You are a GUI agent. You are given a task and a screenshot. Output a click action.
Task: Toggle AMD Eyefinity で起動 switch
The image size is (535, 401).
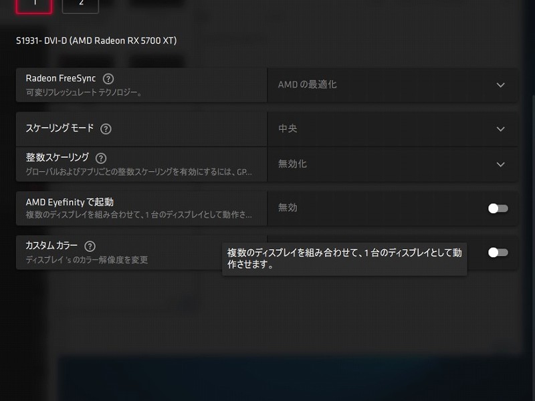pyautogui.click(x=498, y=209)
